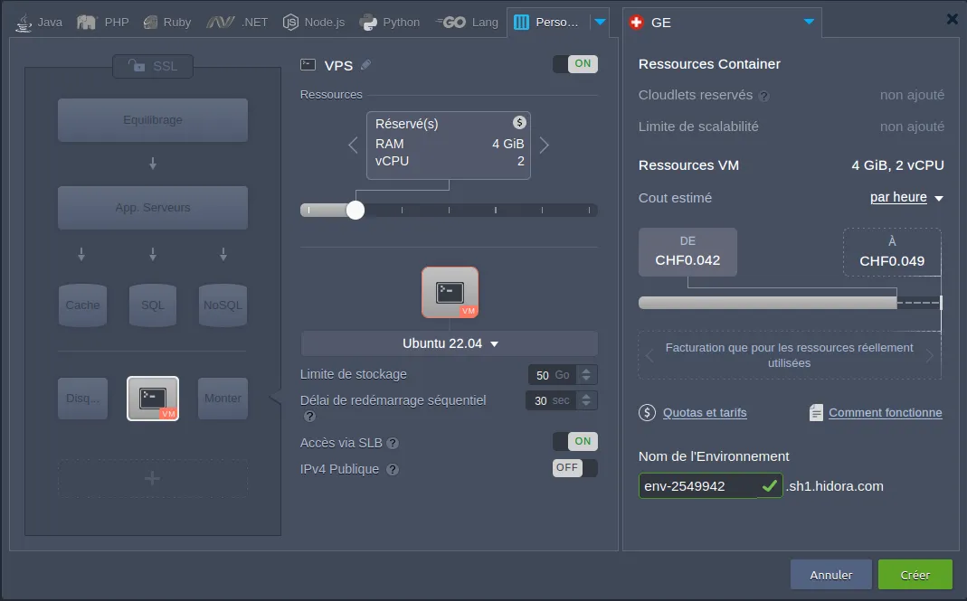Click the Créer button
This screenshot has width=967, height=601.
915,574
